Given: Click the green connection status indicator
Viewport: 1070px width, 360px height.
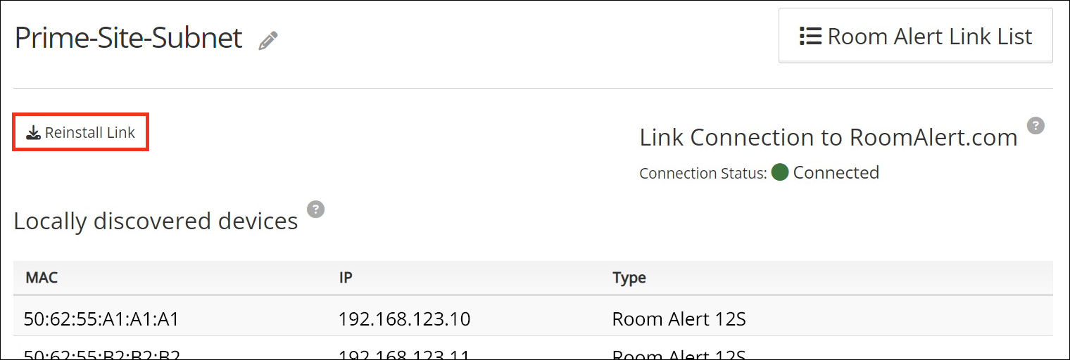Looking at the screenshot, I should coord(779,172).
